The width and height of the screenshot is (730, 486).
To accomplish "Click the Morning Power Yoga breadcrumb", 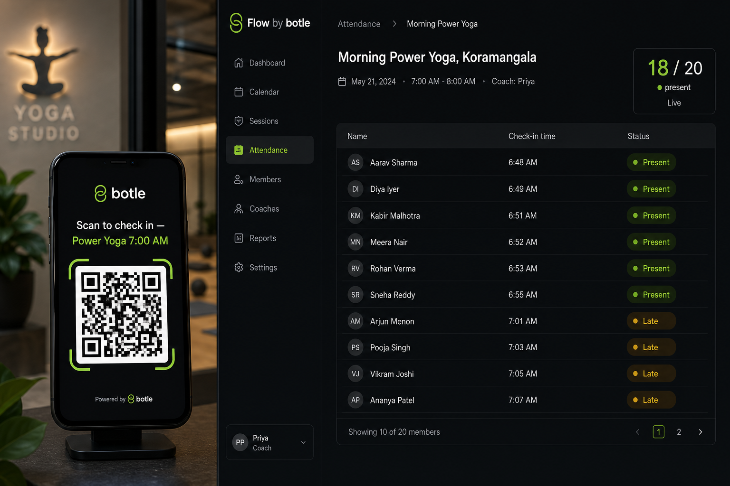I will pos(442,24).
